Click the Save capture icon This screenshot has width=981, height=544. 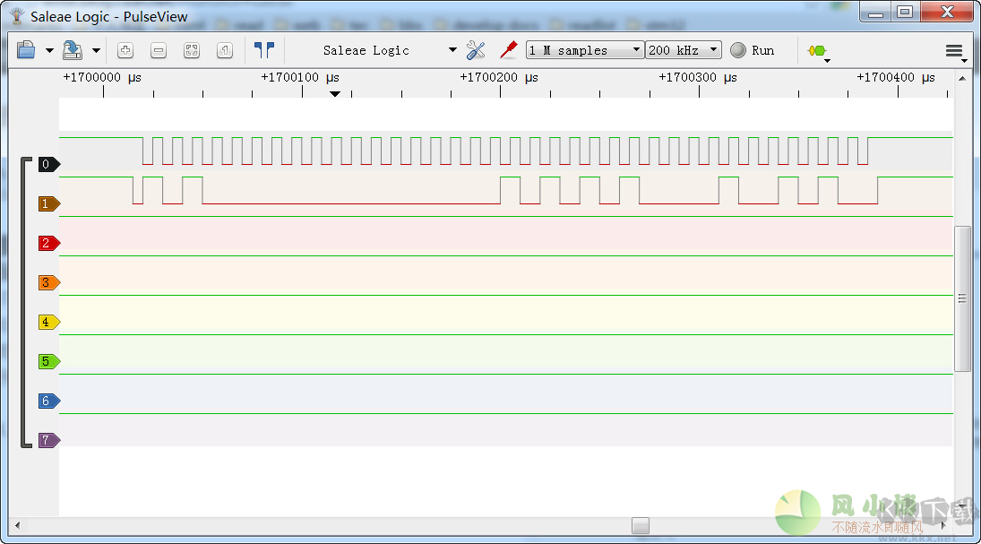73,50
